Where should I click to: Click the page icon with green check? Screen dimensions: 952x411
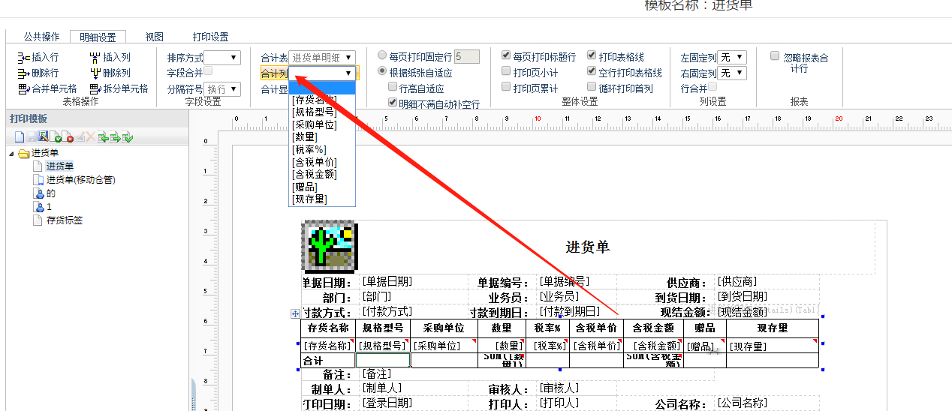[56, 136]
